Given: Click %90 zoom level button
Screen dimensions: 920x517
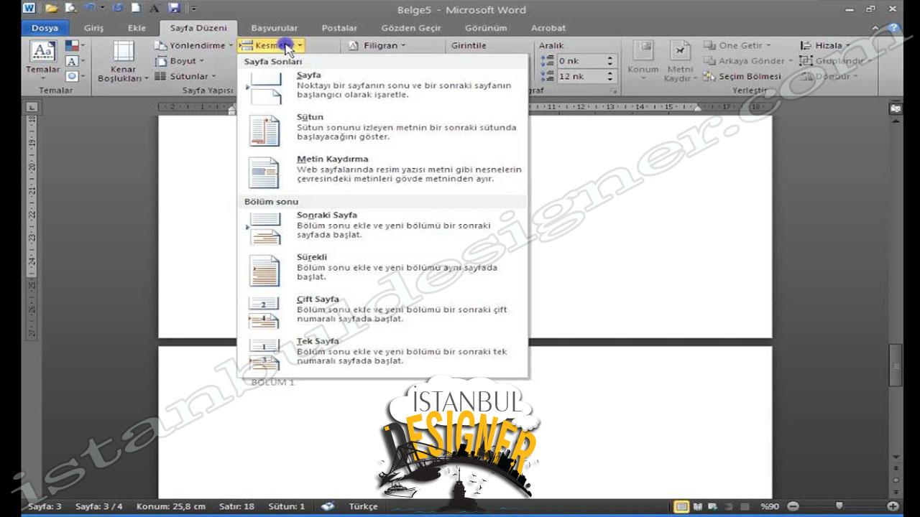Looking at the screenshot, I should coord(769,506).
